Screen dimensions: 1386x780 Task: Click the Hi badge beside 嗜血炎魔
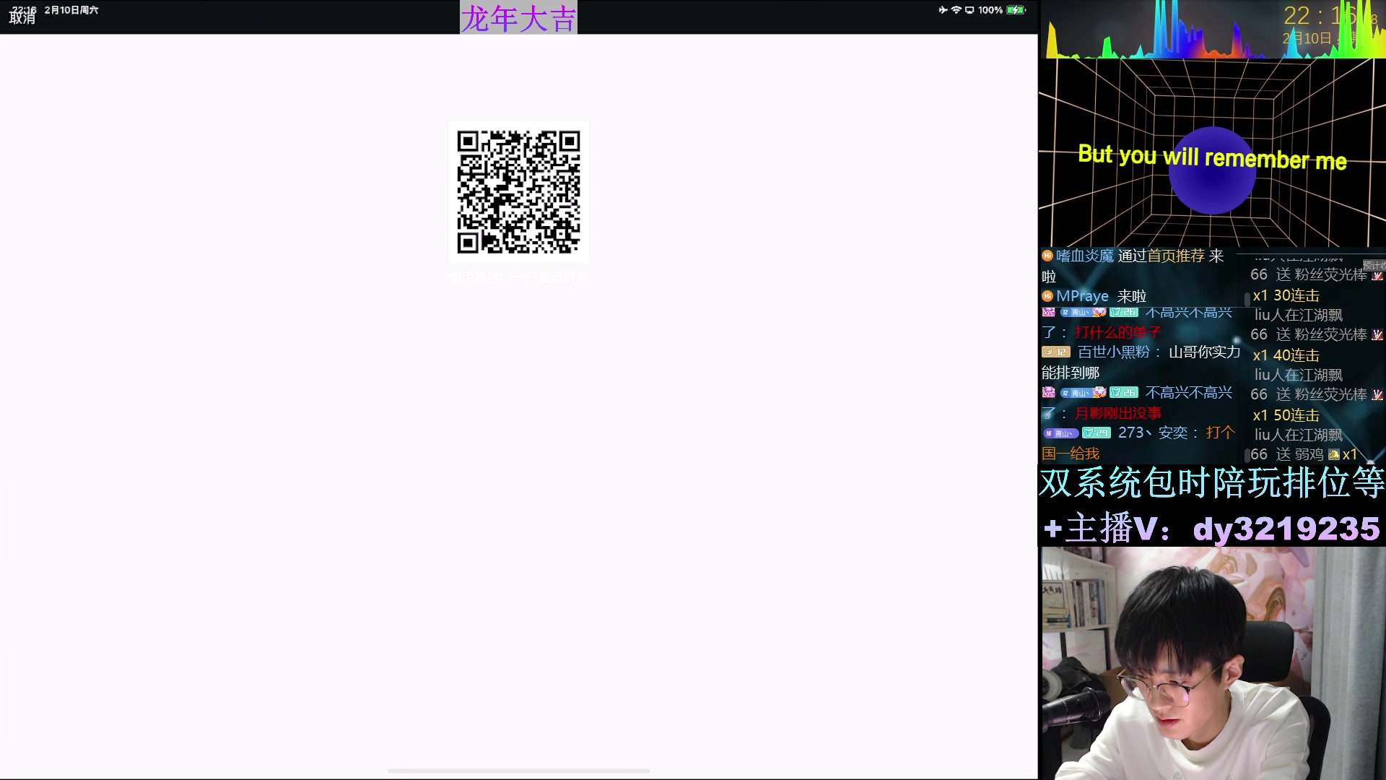pos(1047,256)
